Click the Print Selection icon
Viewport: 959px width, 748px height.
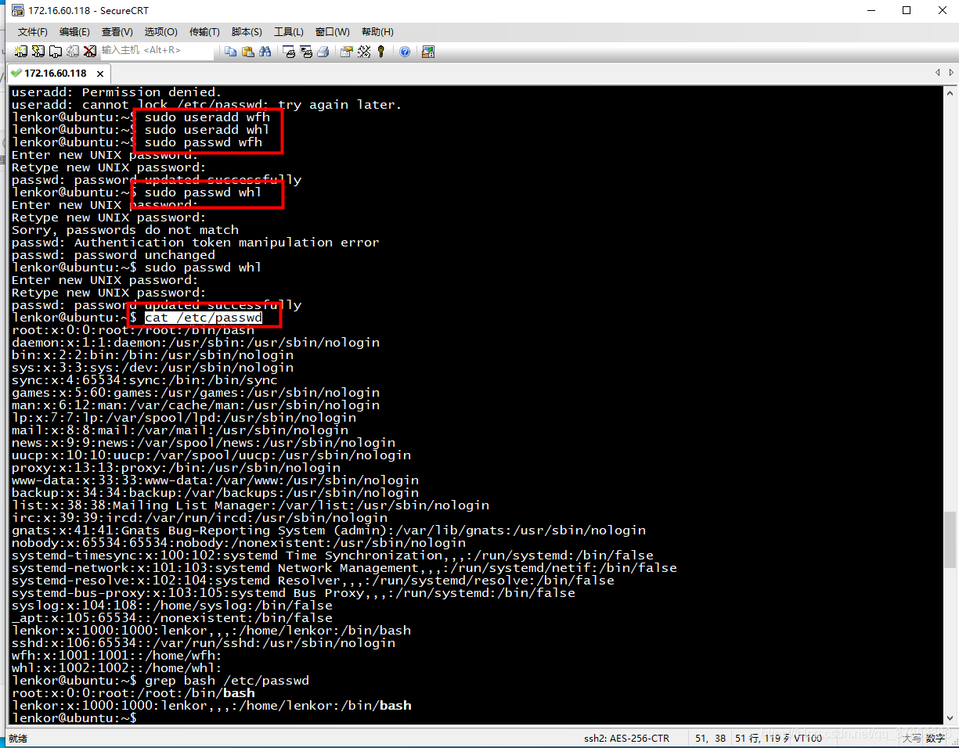306,52
